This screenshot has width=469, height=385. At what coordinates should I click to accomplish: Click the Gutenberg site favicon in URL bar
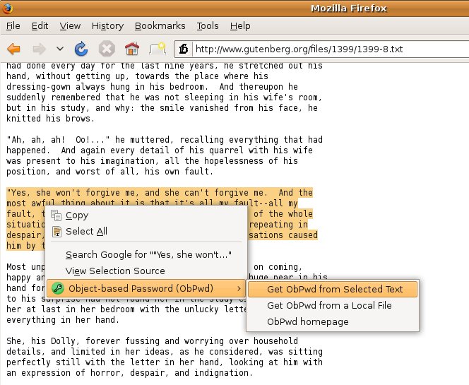(184, 49)
